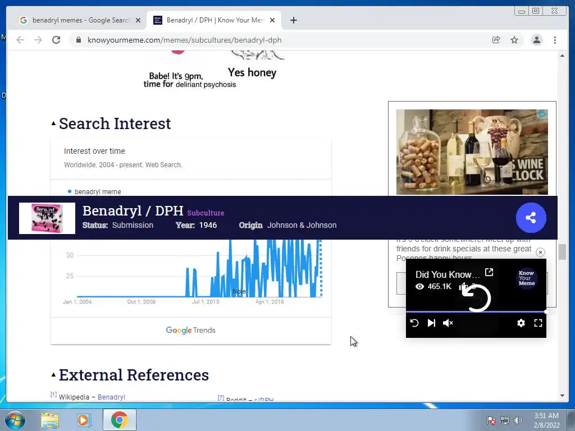
Task: Click the happy hours ad description text
Action: 463,249
